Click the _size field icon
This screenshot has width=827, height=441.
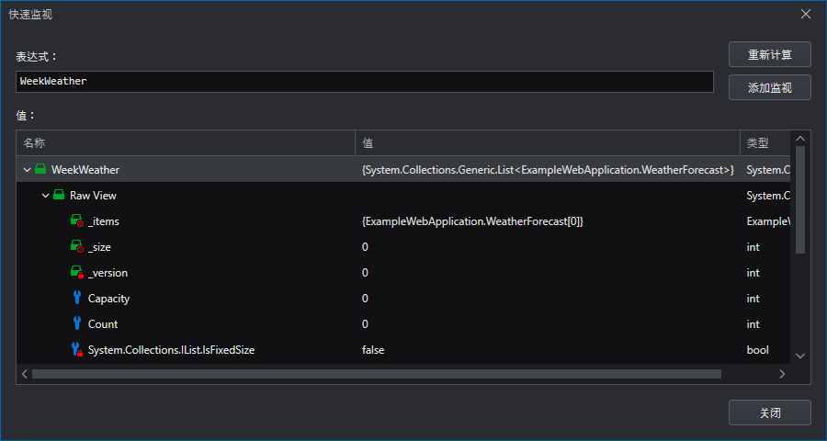pyautogui.click(x=77, y=246)
